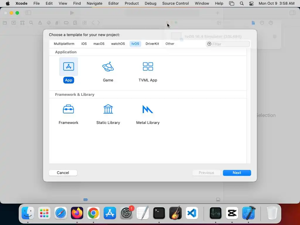Screen dimensions: 300x225
Task: Go forward with the editor right chevron
Action: (98, 23)
